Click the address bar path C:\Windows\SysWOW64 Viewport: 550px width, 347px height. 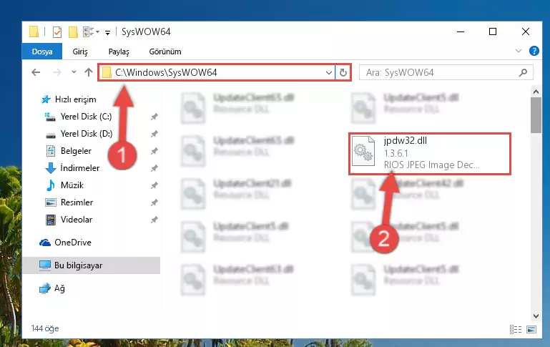[x=166, y=73]
